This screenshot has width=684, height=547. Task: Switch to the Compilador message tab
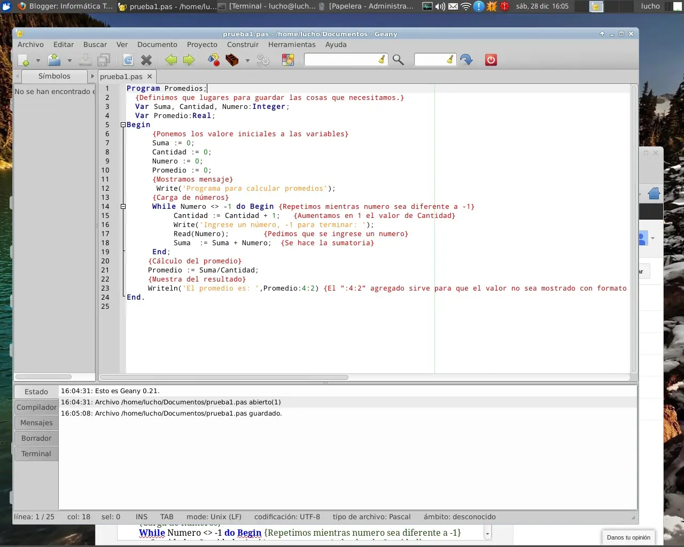point(36,407)
